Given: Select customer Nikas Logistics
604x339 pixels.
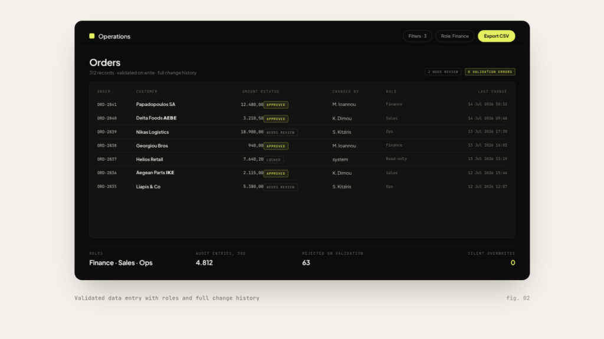Looking at the screenshot, I should tap(153, 132).
